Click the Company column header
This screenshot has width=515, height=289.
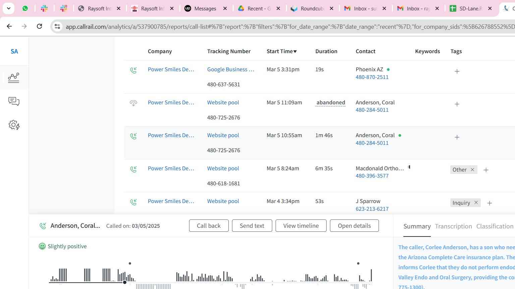[160, 51]
